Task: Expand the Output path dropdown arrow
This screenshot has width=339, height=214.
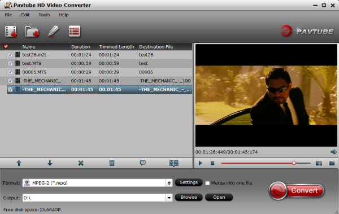Action: point(169,198)
